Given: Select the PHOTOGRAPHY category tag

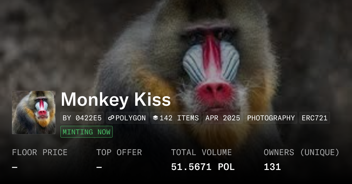Looking at the screenshot, I should [271, 118].
